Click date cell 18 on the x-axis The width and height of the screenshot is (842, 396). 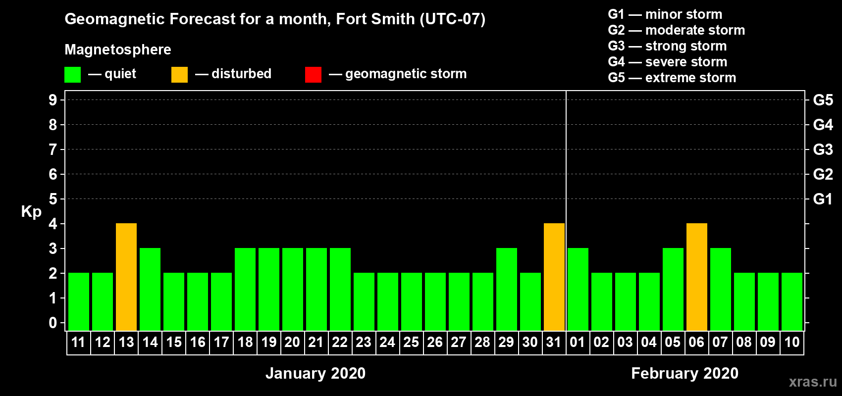pos(245,343)
